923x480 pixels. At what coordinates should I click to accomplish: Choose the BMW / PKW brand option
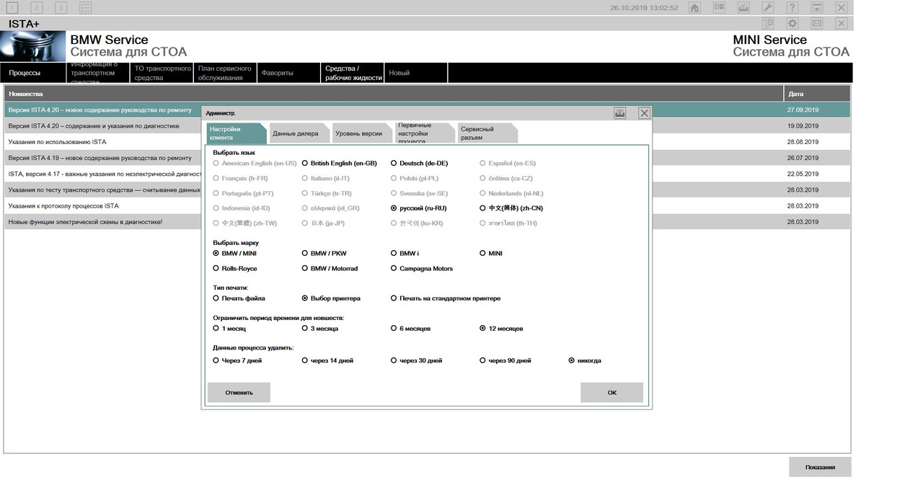click(x=324, y=254)
